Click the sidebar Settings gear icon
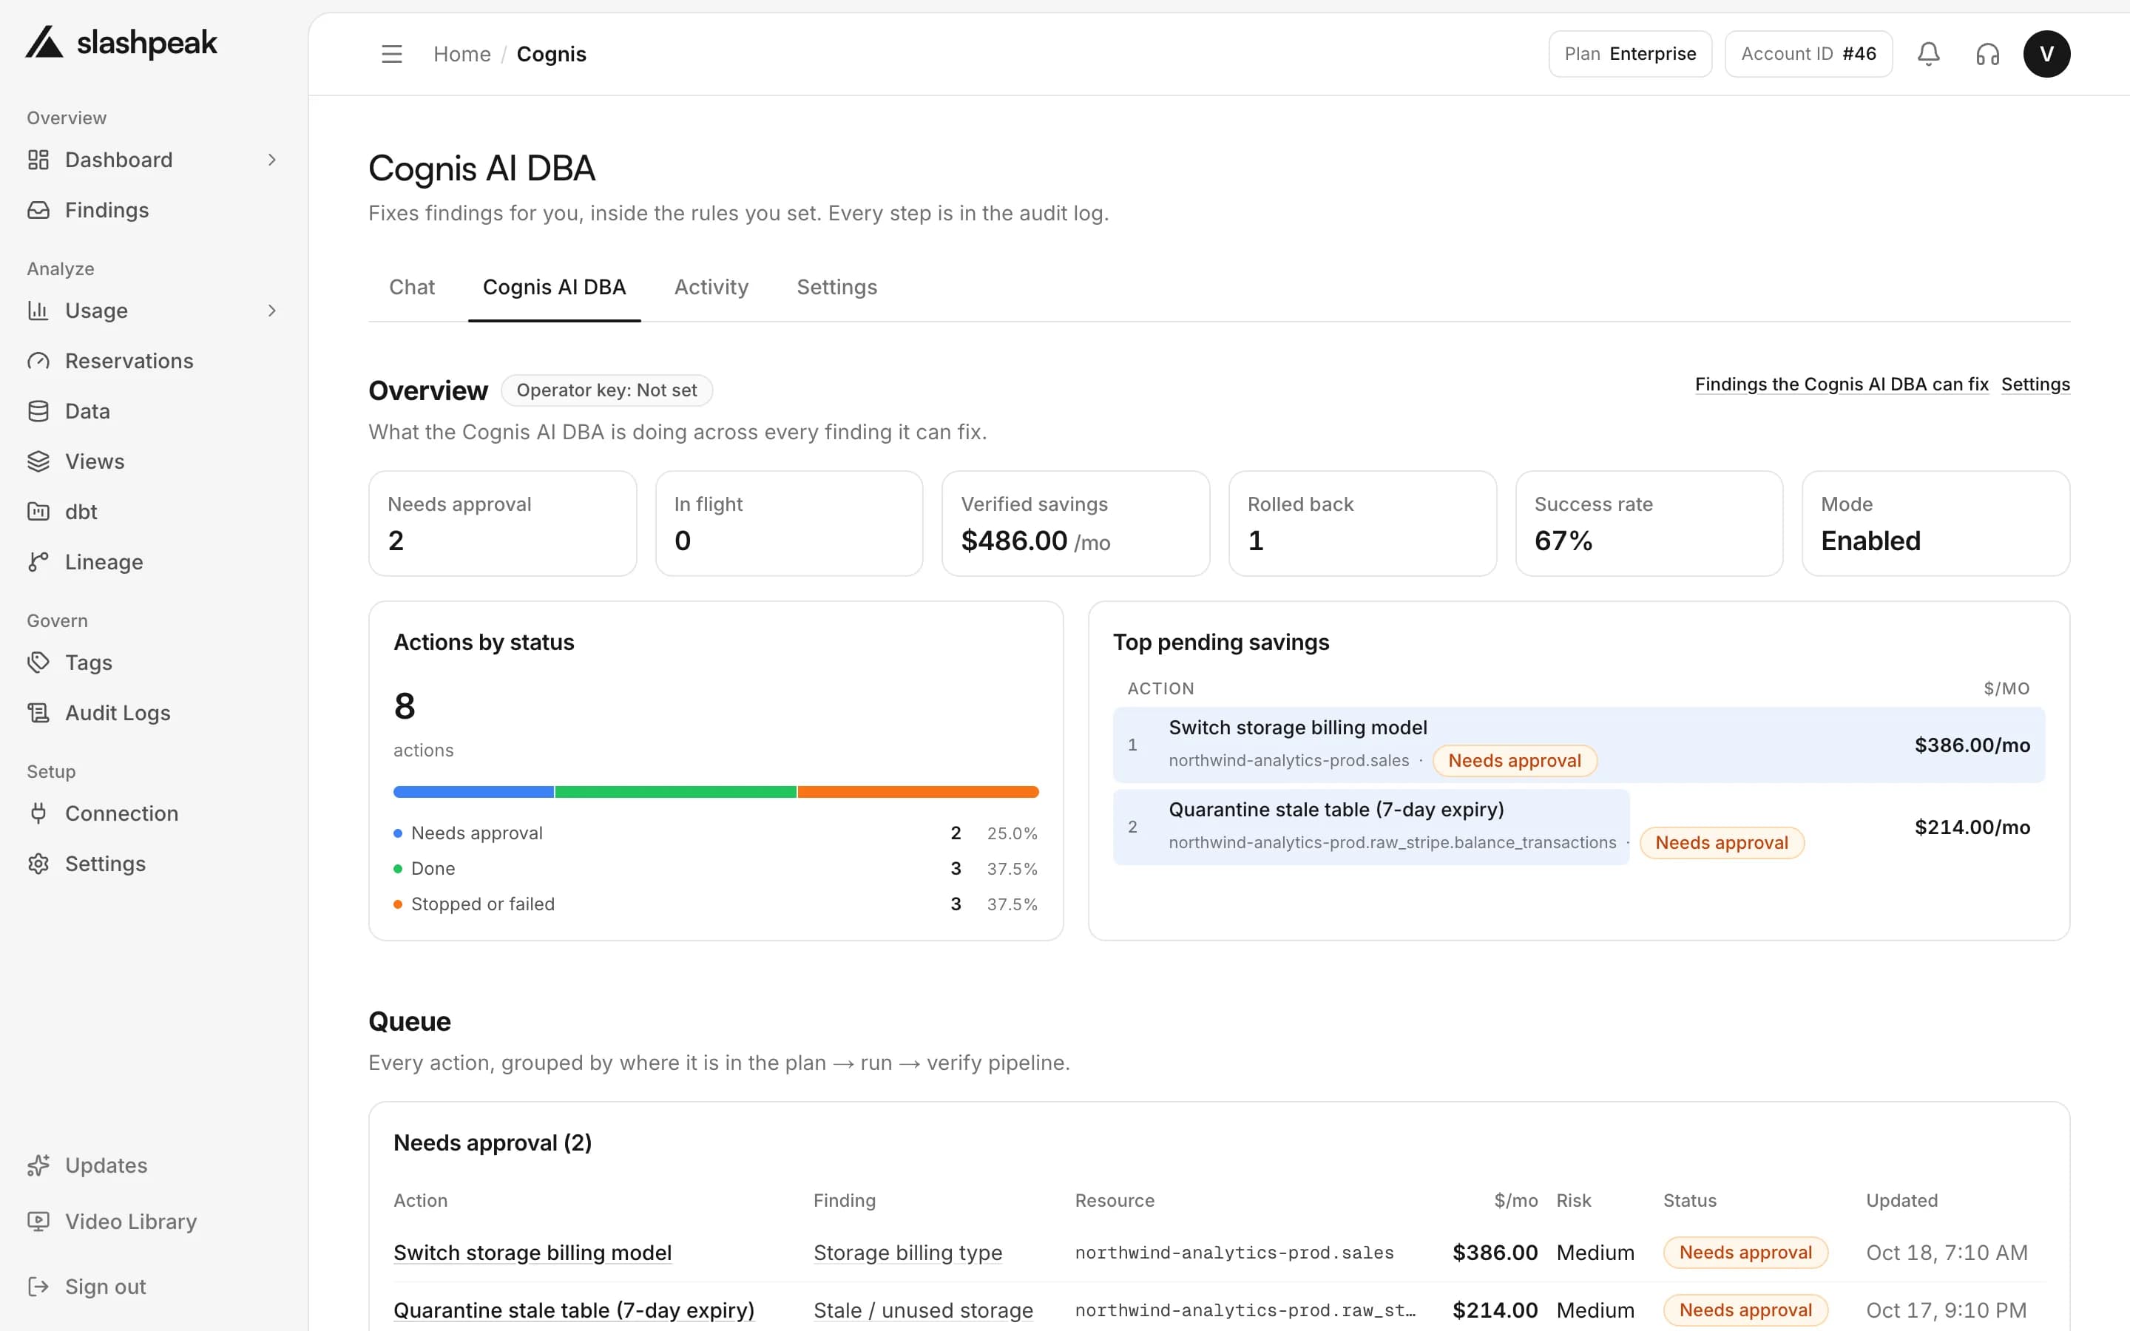 (x=38, y=863)
